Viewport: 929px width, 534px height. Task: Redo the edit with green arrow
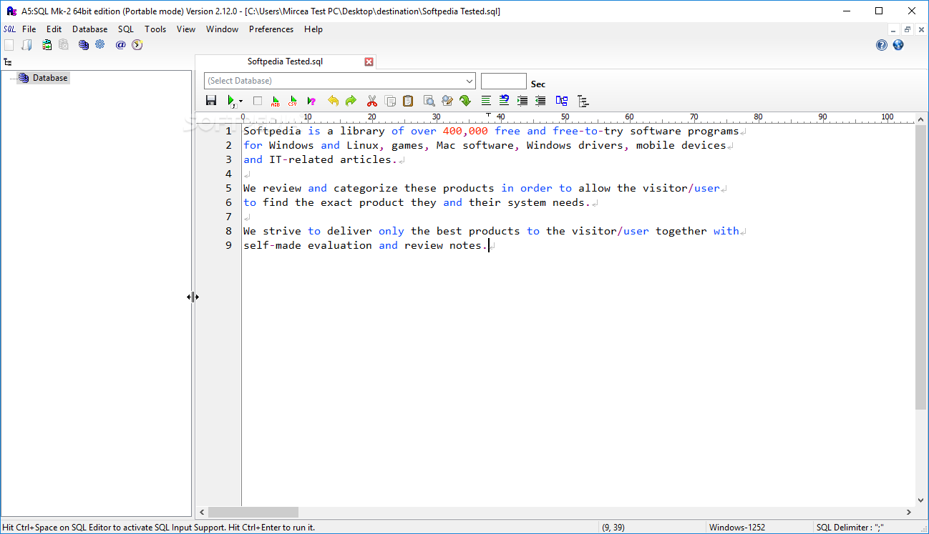(x=351, y=101)
